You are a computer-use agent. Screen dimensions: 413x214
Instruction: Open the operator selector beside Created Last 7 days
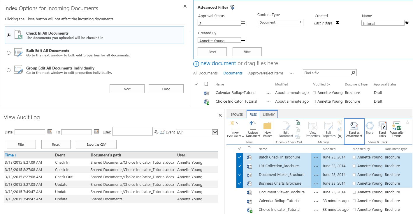tap(337, 23)
